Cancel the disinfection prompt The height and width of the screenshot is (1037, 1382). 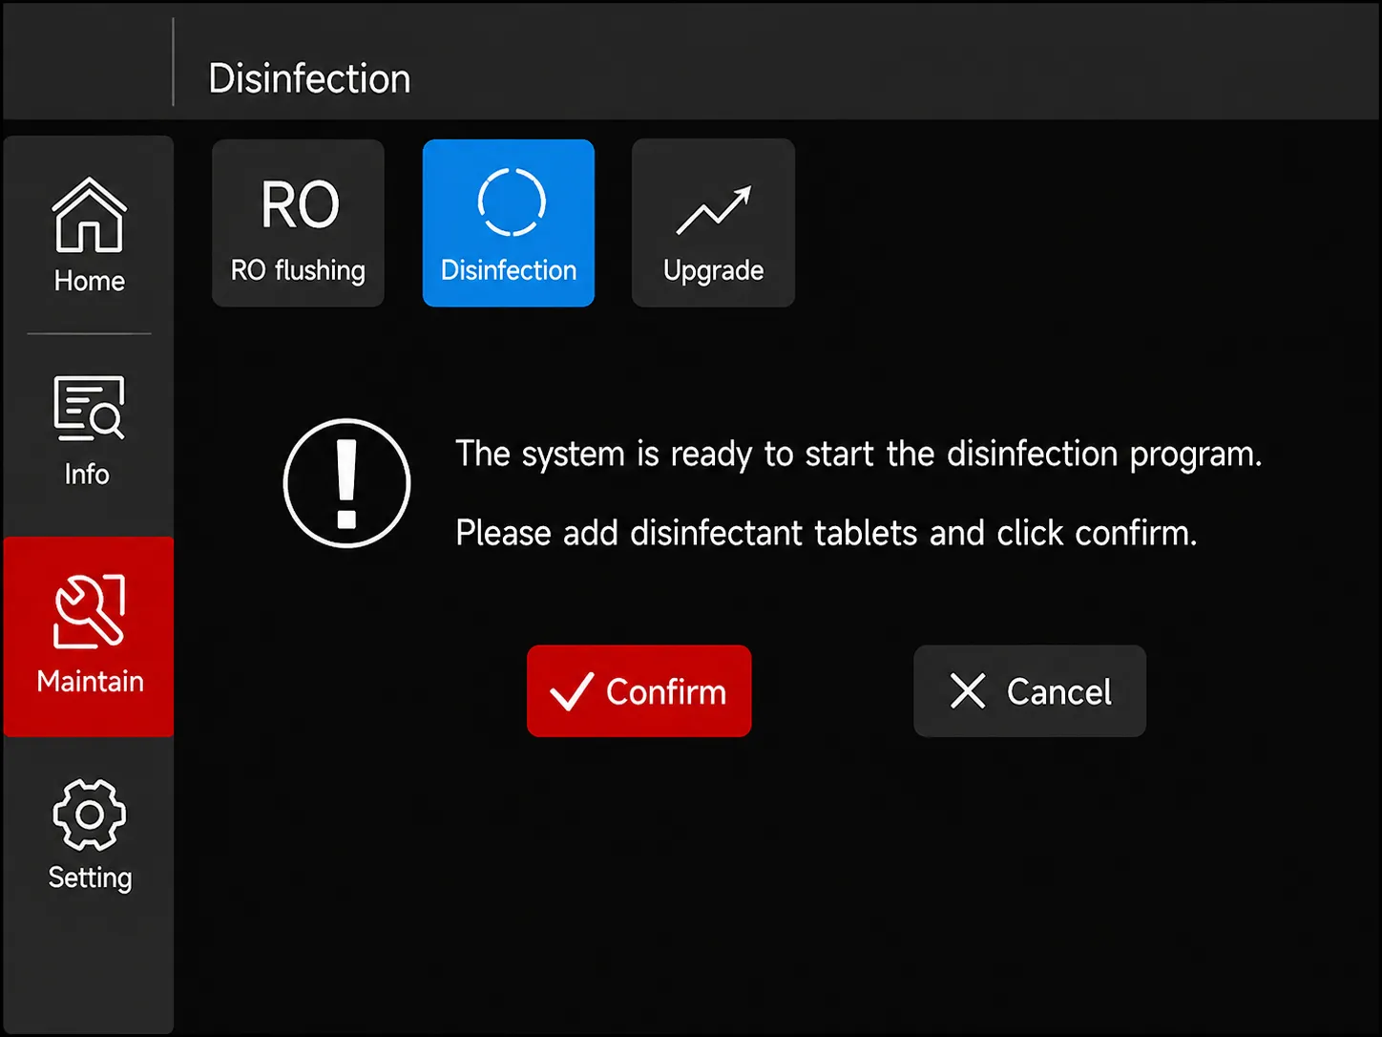[1030, 690]
